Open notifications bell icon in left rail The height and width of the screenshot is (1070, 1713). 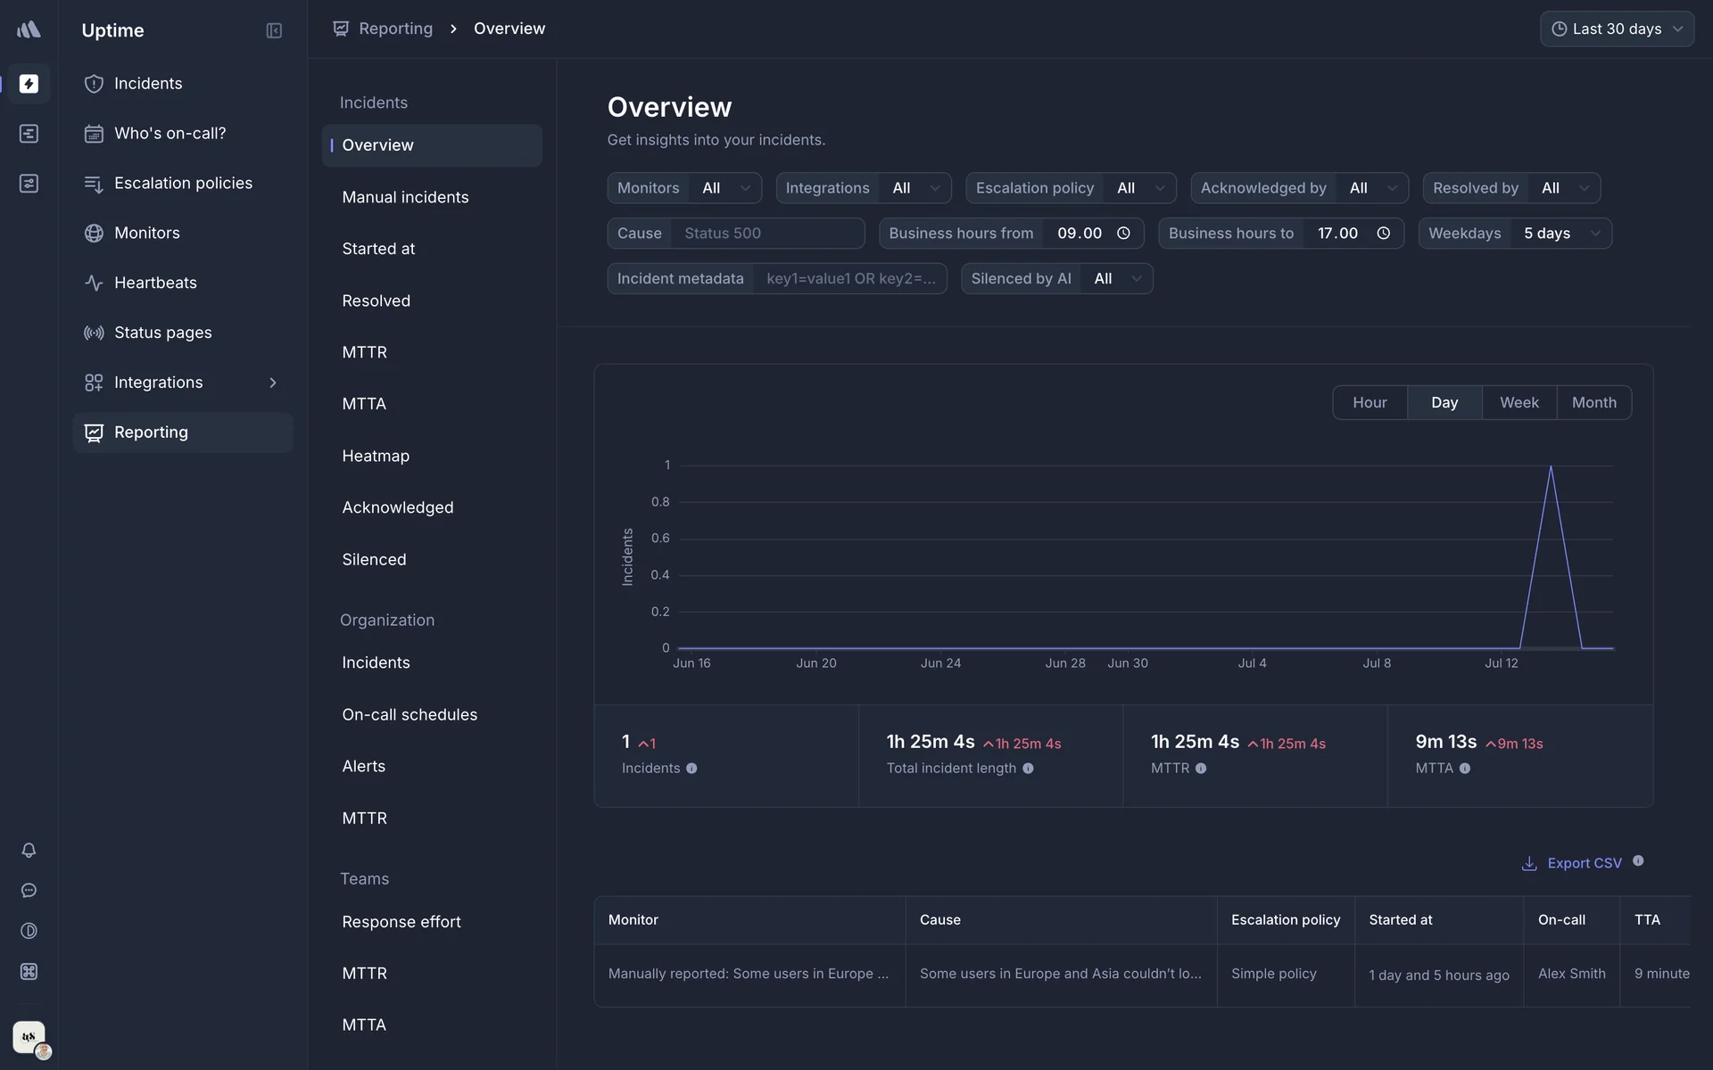point(29,851)
